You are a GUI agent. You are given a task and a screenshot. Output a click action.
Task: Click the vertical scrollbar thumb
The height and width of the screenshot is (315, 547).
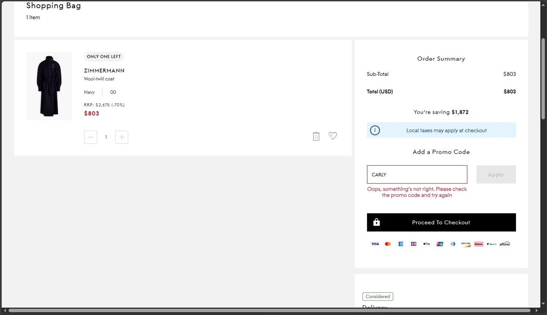[x=543, y=78]
